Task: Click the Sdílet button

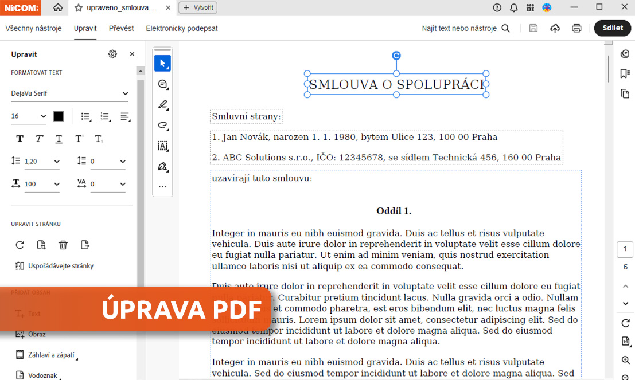Action: click(x=612, y=28)
